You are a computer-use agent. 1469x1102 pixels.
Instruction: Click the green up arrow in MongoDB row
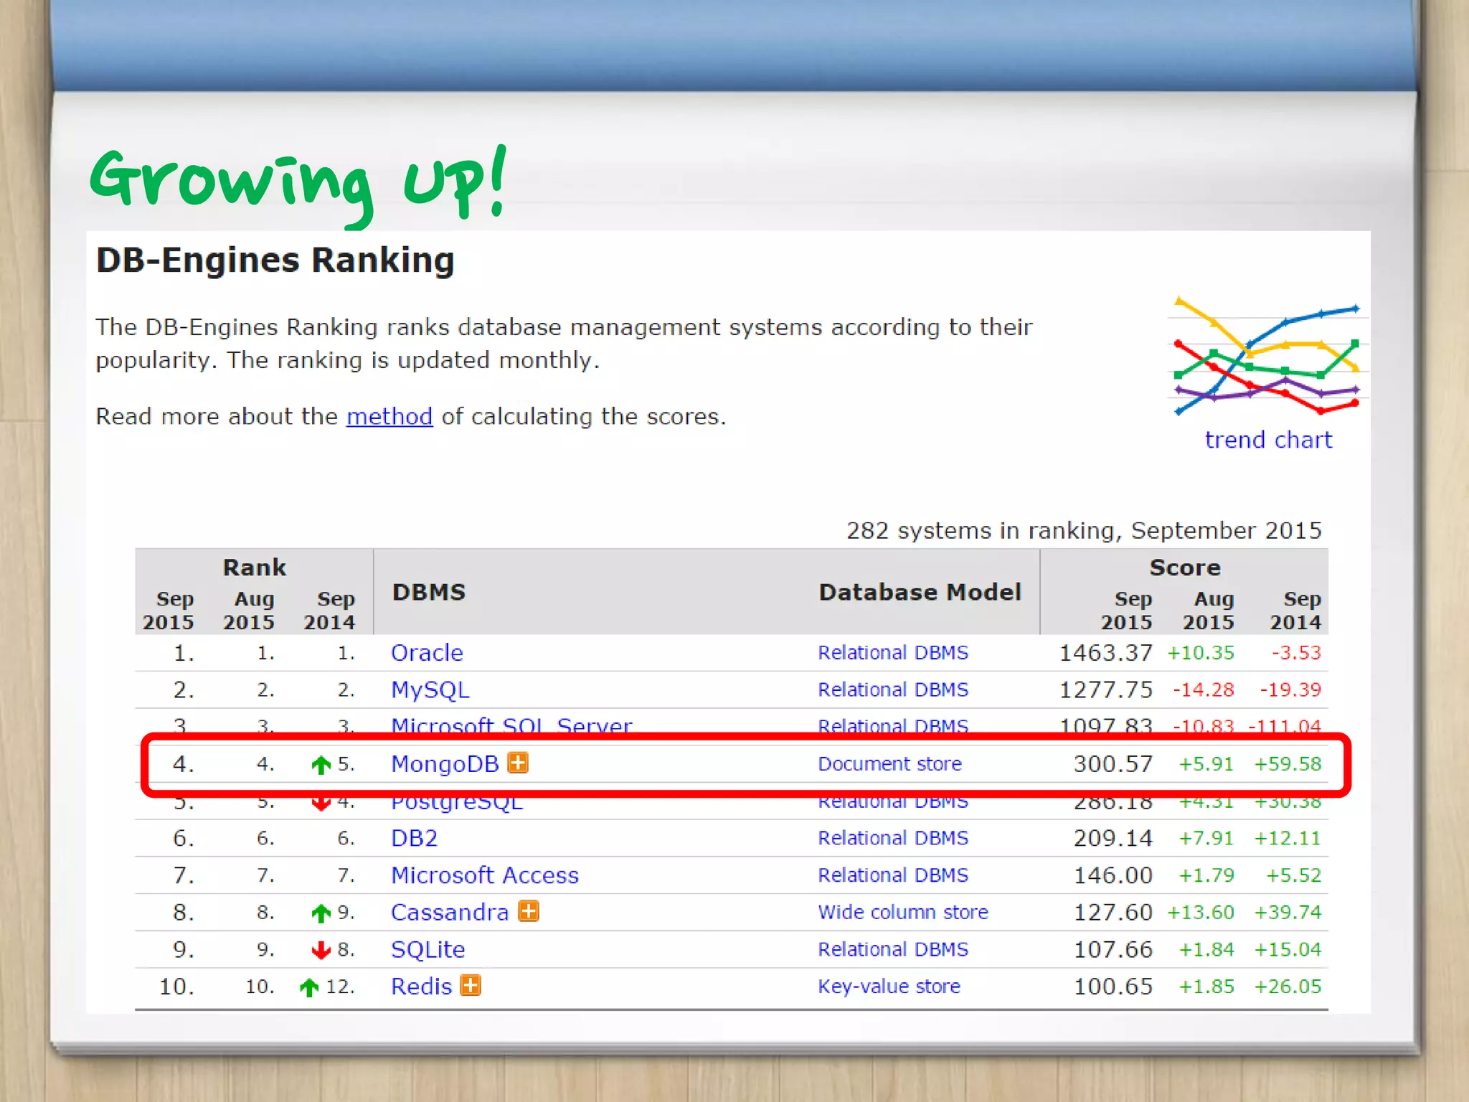(x=321, y=765)
